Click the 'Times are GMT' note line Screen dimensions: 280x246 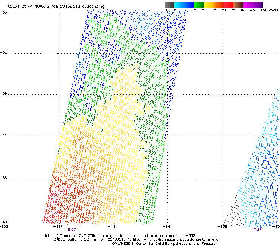(120, 236)
